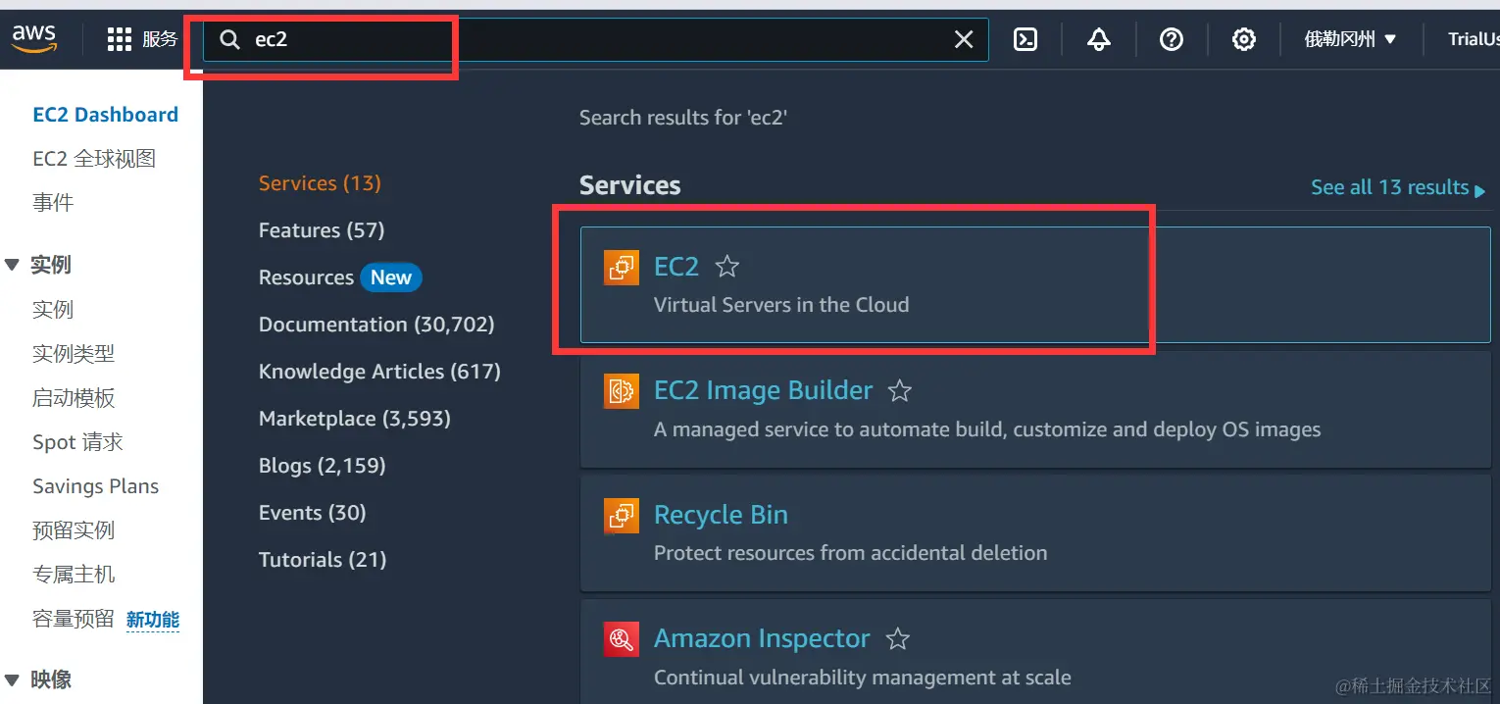Screen dimensions: 1500x704
Task: Click the Recycle Bin service icon
Action: click(622, 515)
